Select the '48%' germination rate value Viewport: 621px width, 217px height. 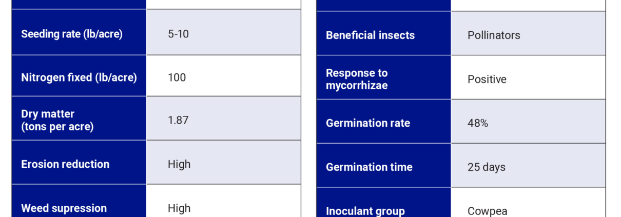[478, 123]
